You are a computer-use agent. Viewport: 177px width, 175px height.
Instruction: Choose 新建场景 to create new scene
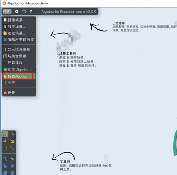click(x=17, y=20)
